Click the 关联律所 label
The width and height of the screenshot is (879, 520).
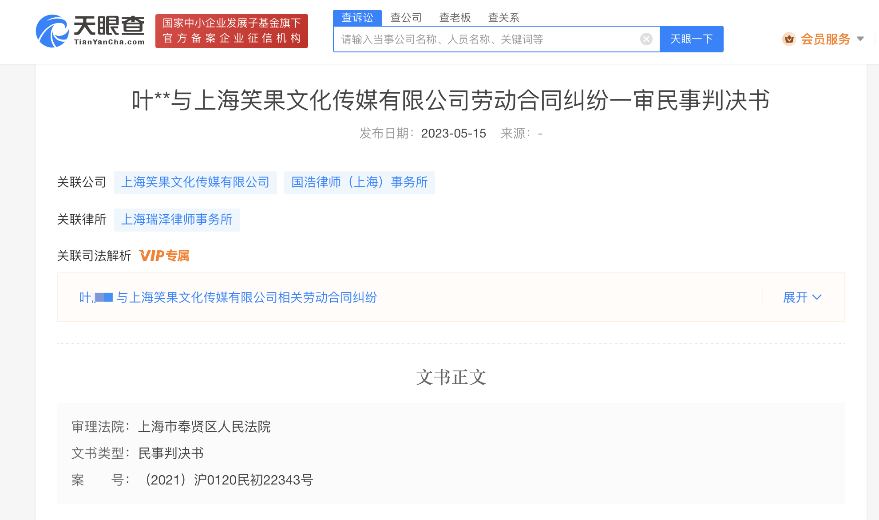click(x=82, y=220)
